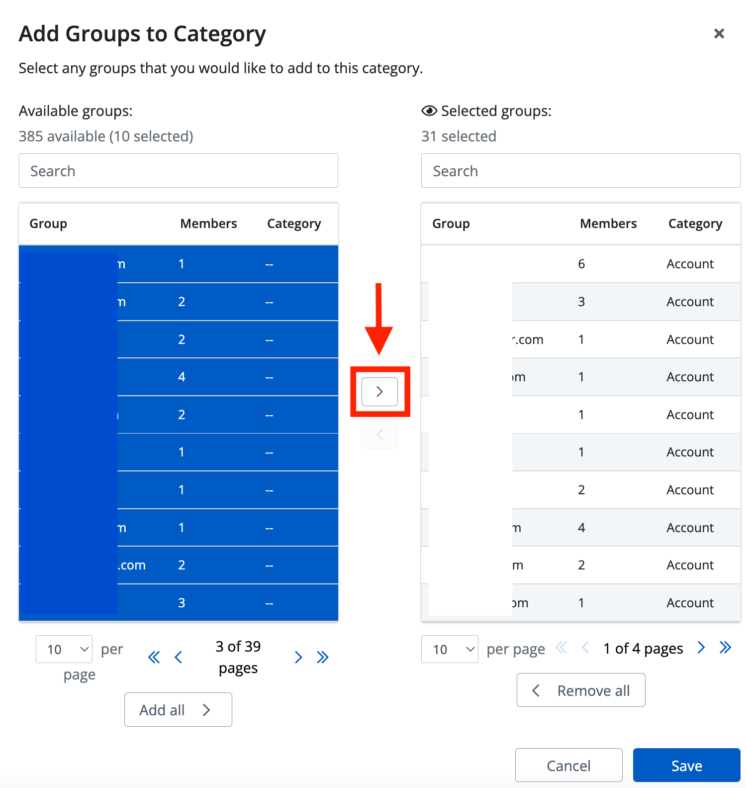
Task: Save the category group changes
Action: tap(686, 765)
